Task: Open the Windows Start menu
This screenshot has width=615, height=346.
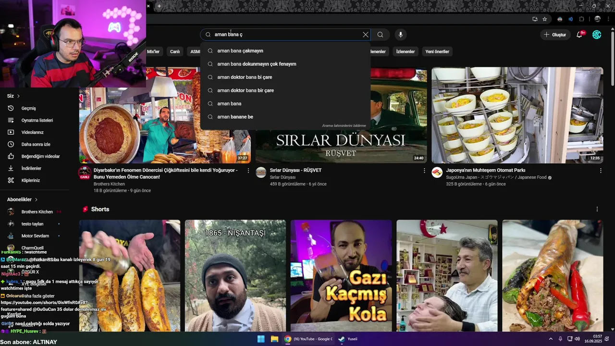Action: pyautogui.click(x=261, y=339)
